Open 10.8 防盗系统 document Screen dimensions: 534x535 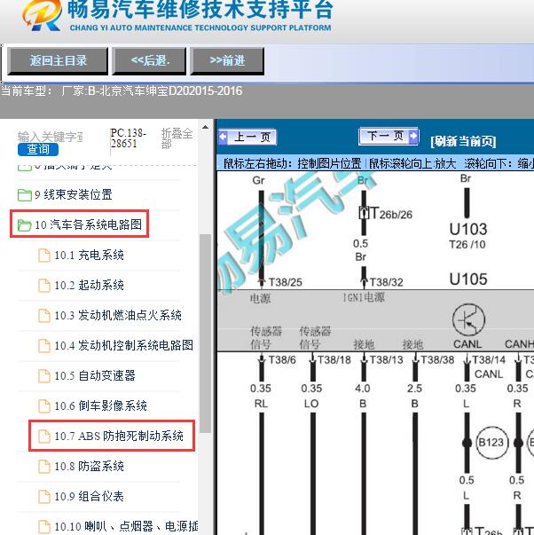coord(89,467)
